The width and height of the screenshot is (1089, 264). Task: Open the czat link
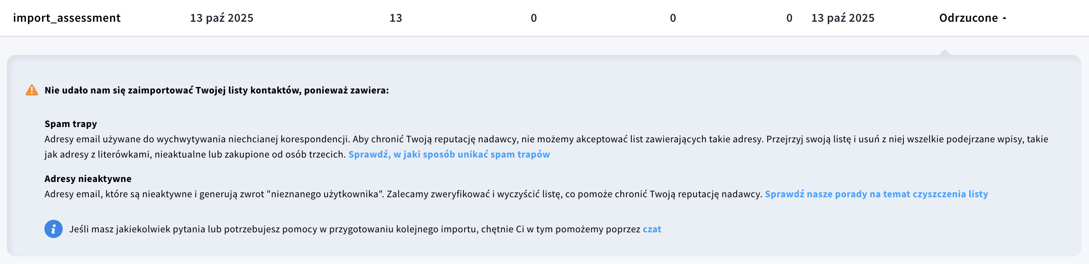(x=652, y=229)
